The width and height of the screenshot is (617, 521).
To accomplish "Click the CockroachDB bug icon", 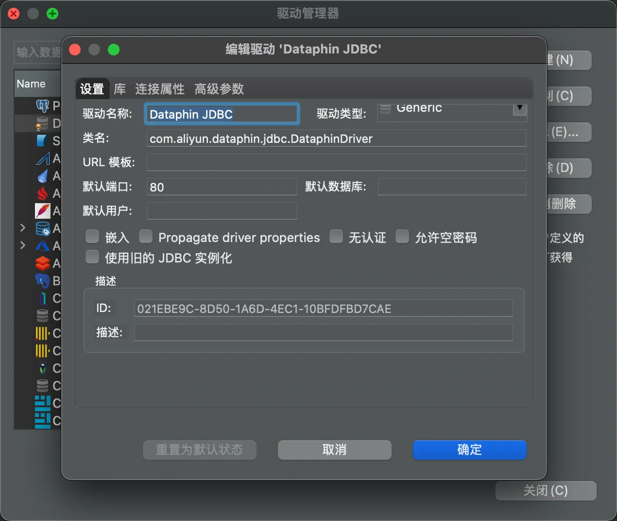I will click(x=43, y=368).
